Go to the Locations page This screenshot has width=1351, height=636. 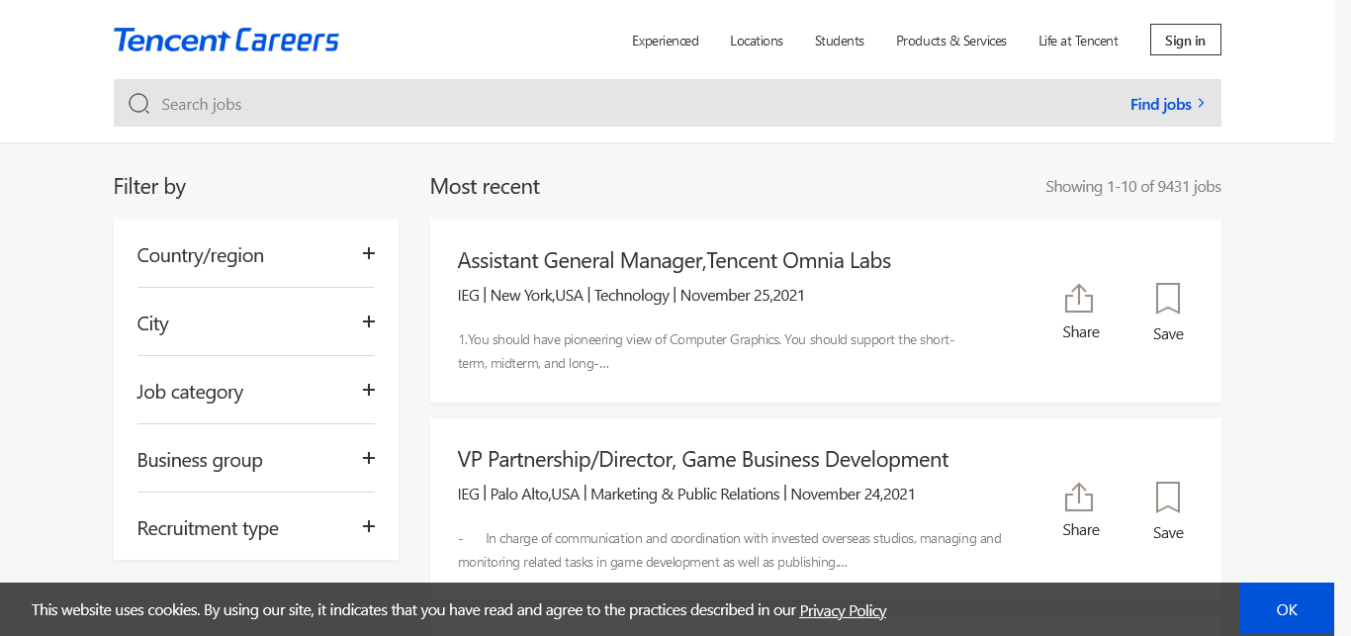757,41
